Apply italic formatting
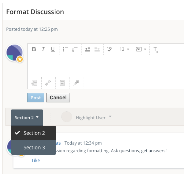Image resolution: width=184 pixels, height=174 pixels. (x=43, y=49)
